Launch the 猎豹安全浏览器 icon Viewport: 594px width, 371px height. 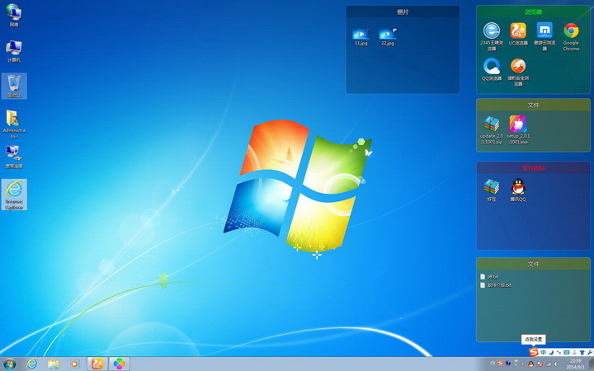pos(518,72)
